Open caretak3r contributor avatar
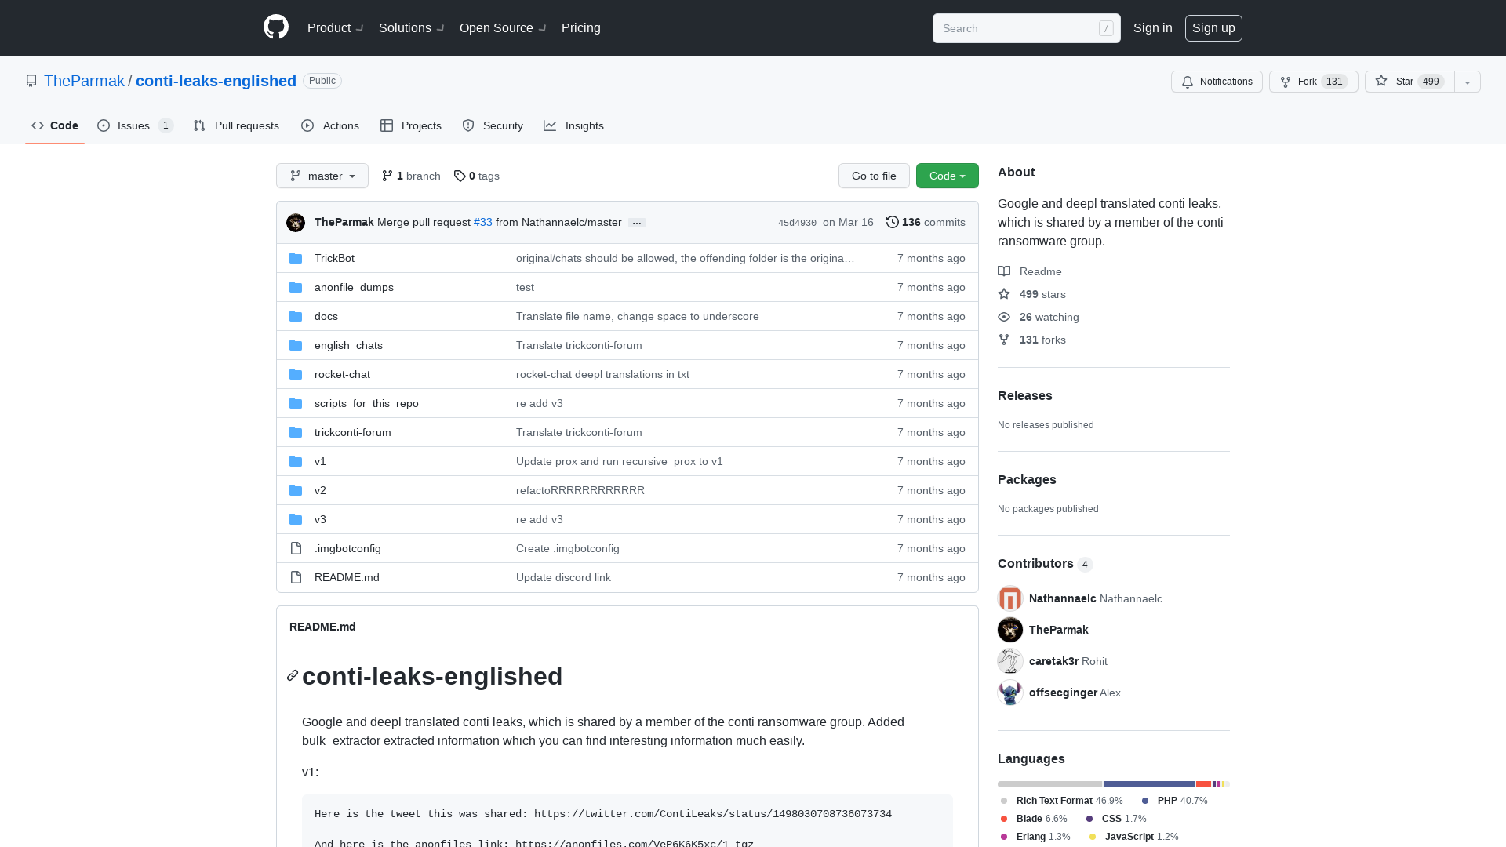 1010,661
